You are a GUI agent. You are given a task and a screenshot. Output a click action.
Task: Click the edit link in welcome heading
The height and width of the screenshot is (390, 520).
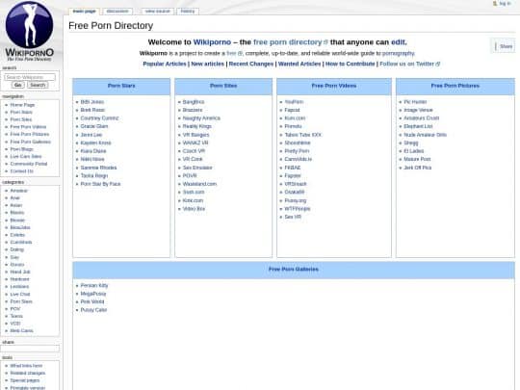click(398, 42)
